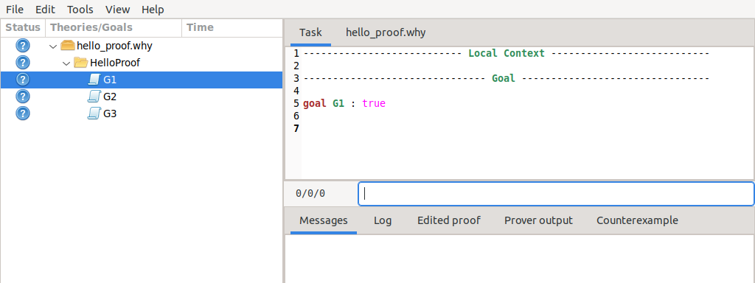Focus the command input field
The width and height of the screenshot is (755, 283).
[x=556, y=194]
